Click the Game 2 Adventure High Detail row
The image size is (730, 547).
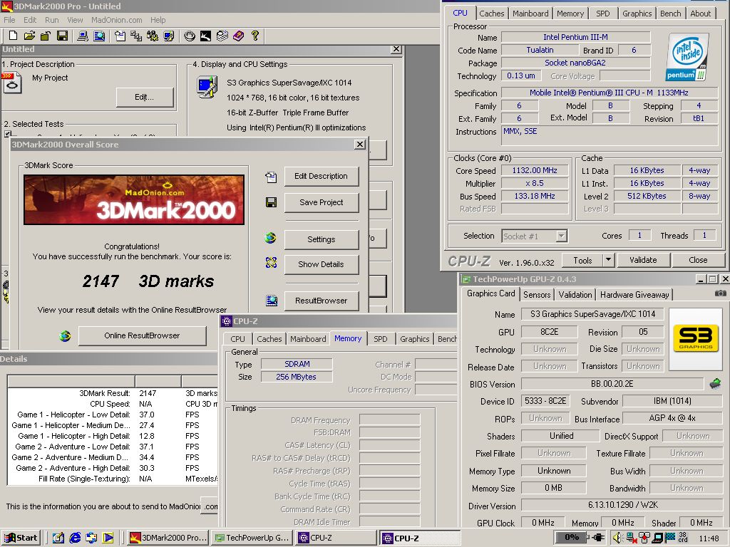coord(113,468)
